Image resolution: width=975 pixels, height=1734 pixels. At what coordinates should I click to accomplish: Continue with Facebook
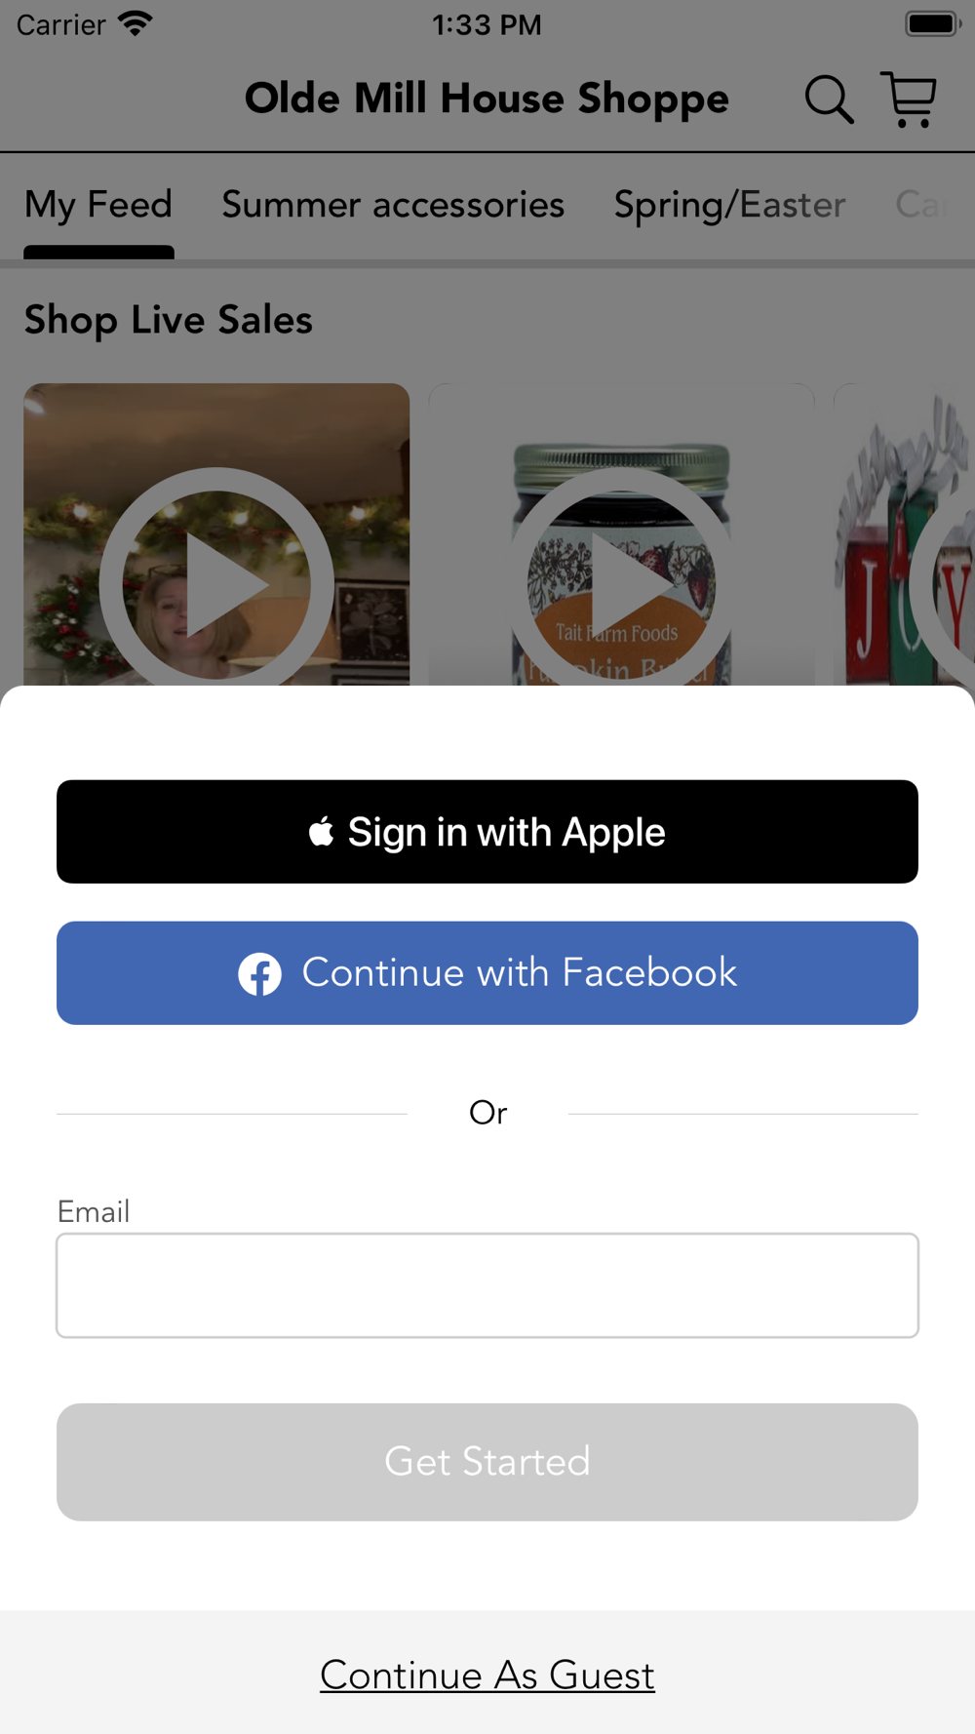point(487,973)
